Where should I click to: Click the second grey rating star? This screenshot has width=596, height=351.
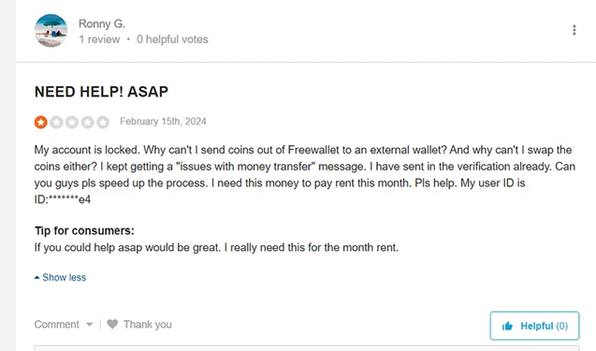tap(56, 122)
